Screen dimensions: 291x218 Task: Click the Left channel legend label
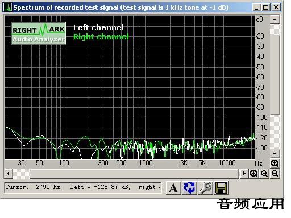(x=98, y=28)
